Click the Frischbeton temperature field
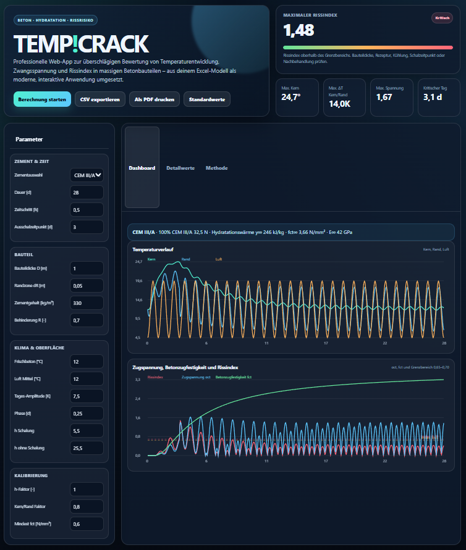This screenshot has height=550, width=466. pos(87,362)
